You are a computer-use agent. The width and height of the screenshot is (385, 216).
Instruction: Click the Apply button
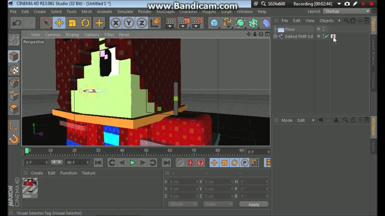[x=254, y=204]
